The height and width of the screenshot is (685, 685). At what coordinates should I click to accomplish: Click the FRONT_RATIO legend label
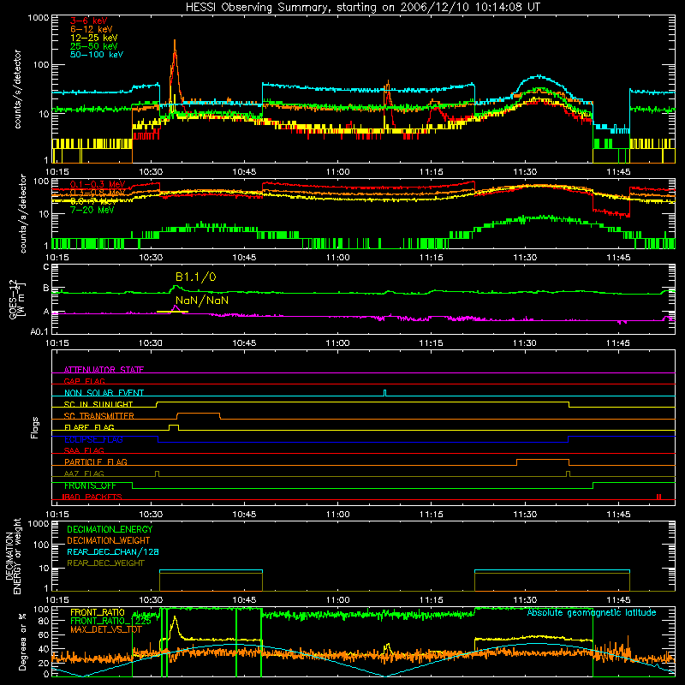click(x=98, y=612)
